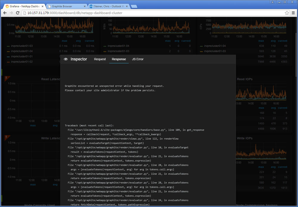Toggle irvpmcluster01-03 series in latency legend

[22, 46]
